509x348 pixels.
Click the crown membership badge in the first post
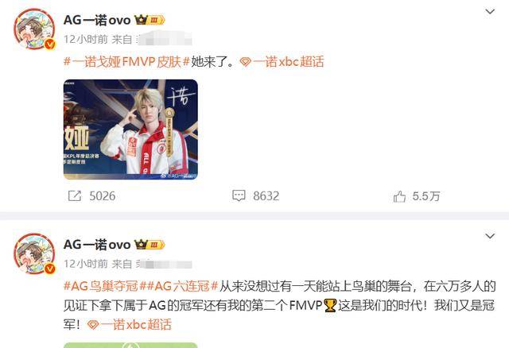150,20
